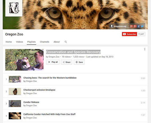
Task: Switch to the Videos tab
Action: tap(19, 42)
